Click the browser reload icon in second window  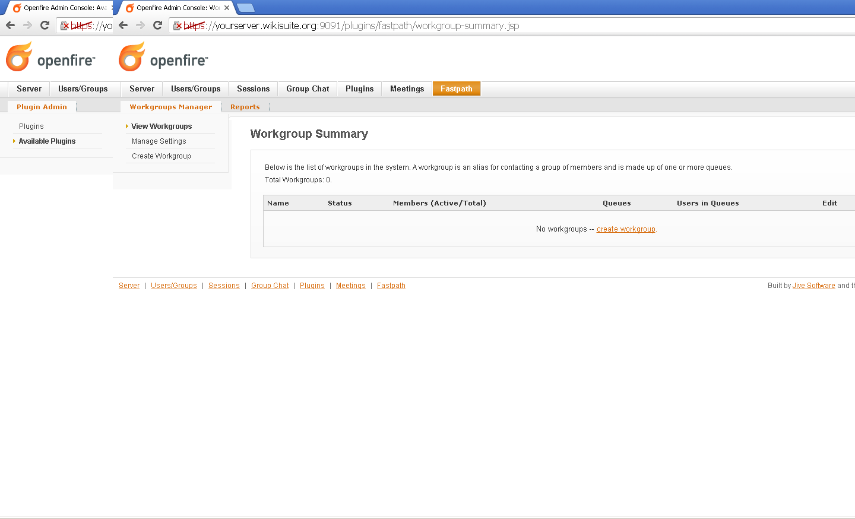(157, 25)
